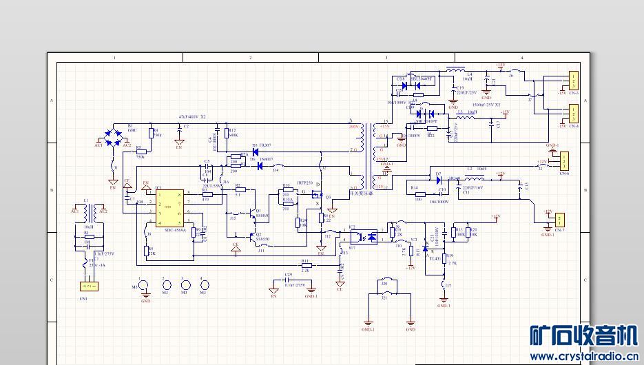Click the "47uF/400V X2" label

point(192,117)
